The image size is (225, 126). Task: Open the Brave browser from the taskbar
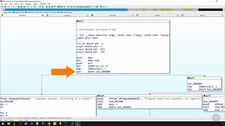point(60,124)
